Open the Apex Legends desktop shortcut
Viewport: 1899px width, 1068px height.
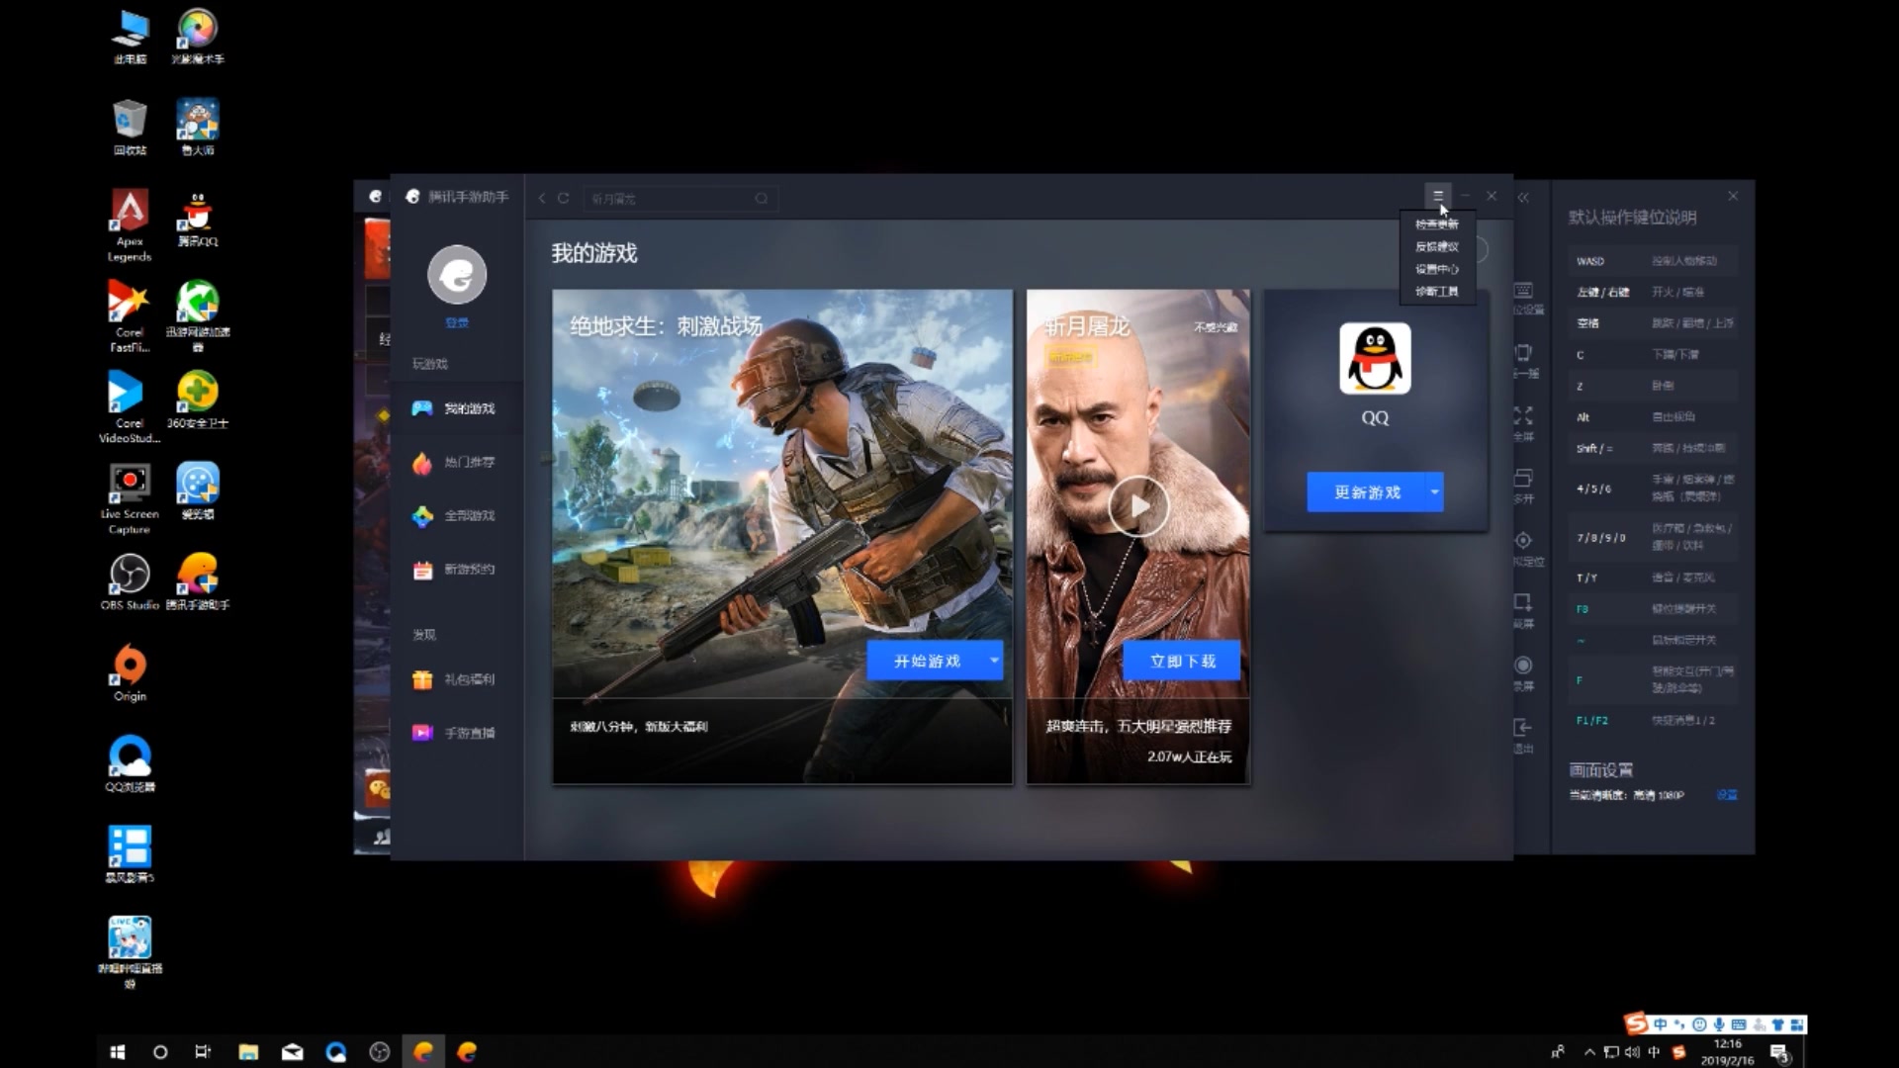[130, 224]
